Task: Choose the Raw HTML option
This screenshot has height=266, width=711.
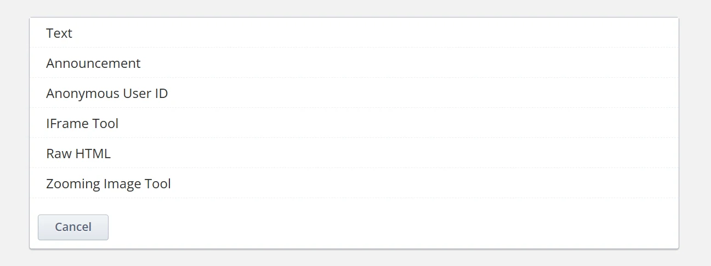Action: (354, 153)
